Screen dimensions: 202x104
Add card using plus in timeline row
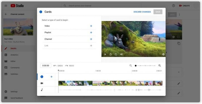52,77
